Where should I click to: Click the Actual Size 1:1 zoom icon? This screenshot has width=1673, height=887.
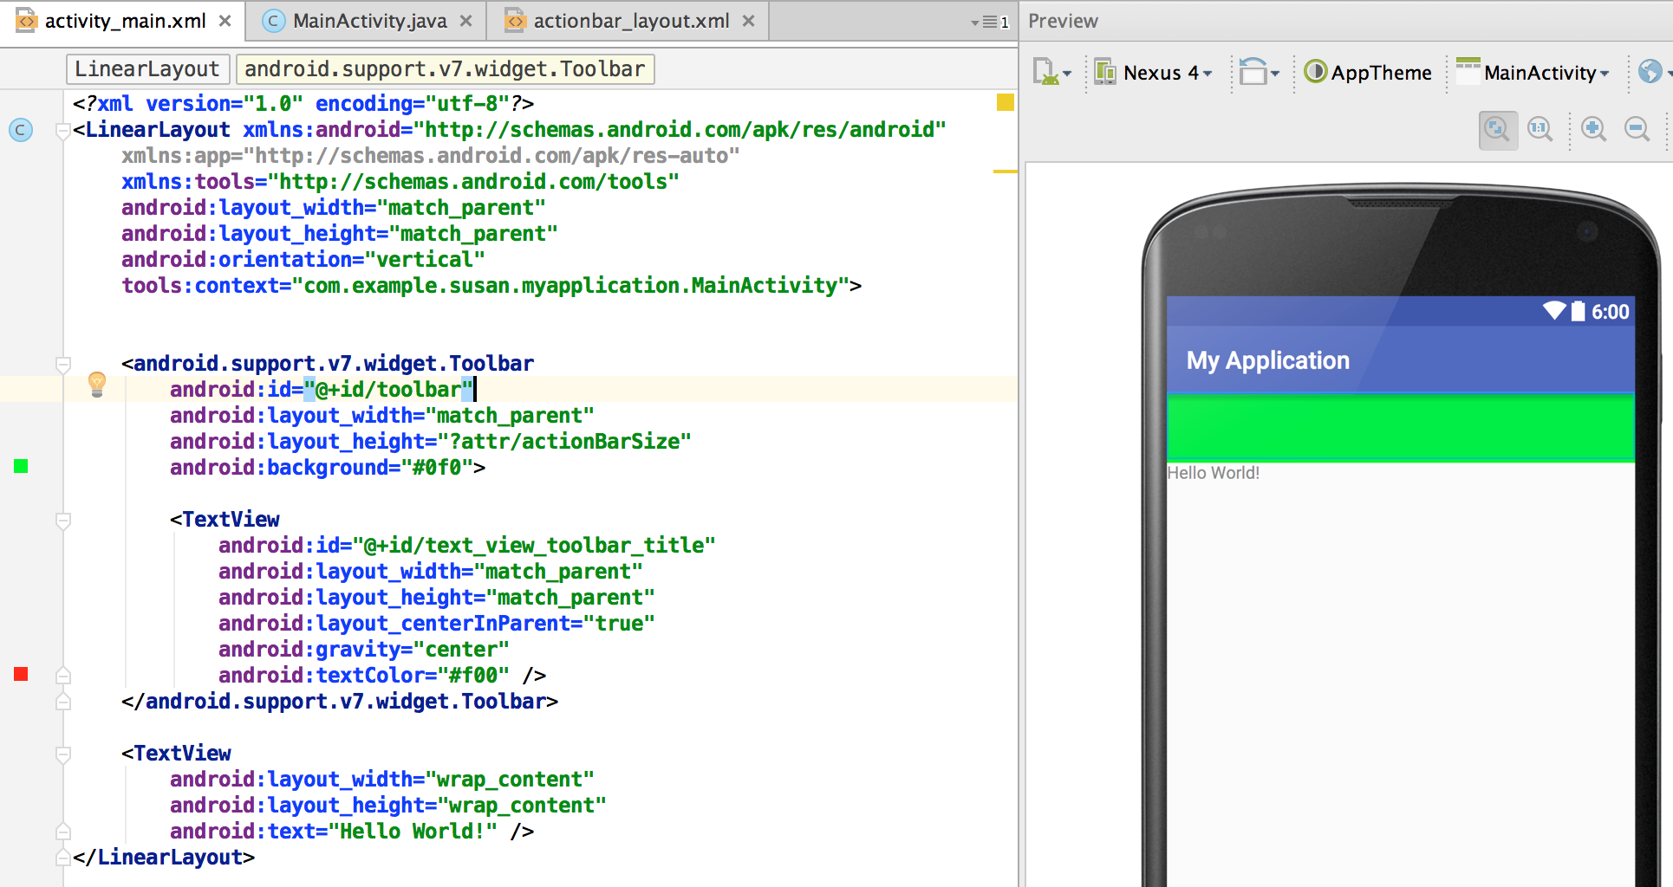coord(1540,130)
